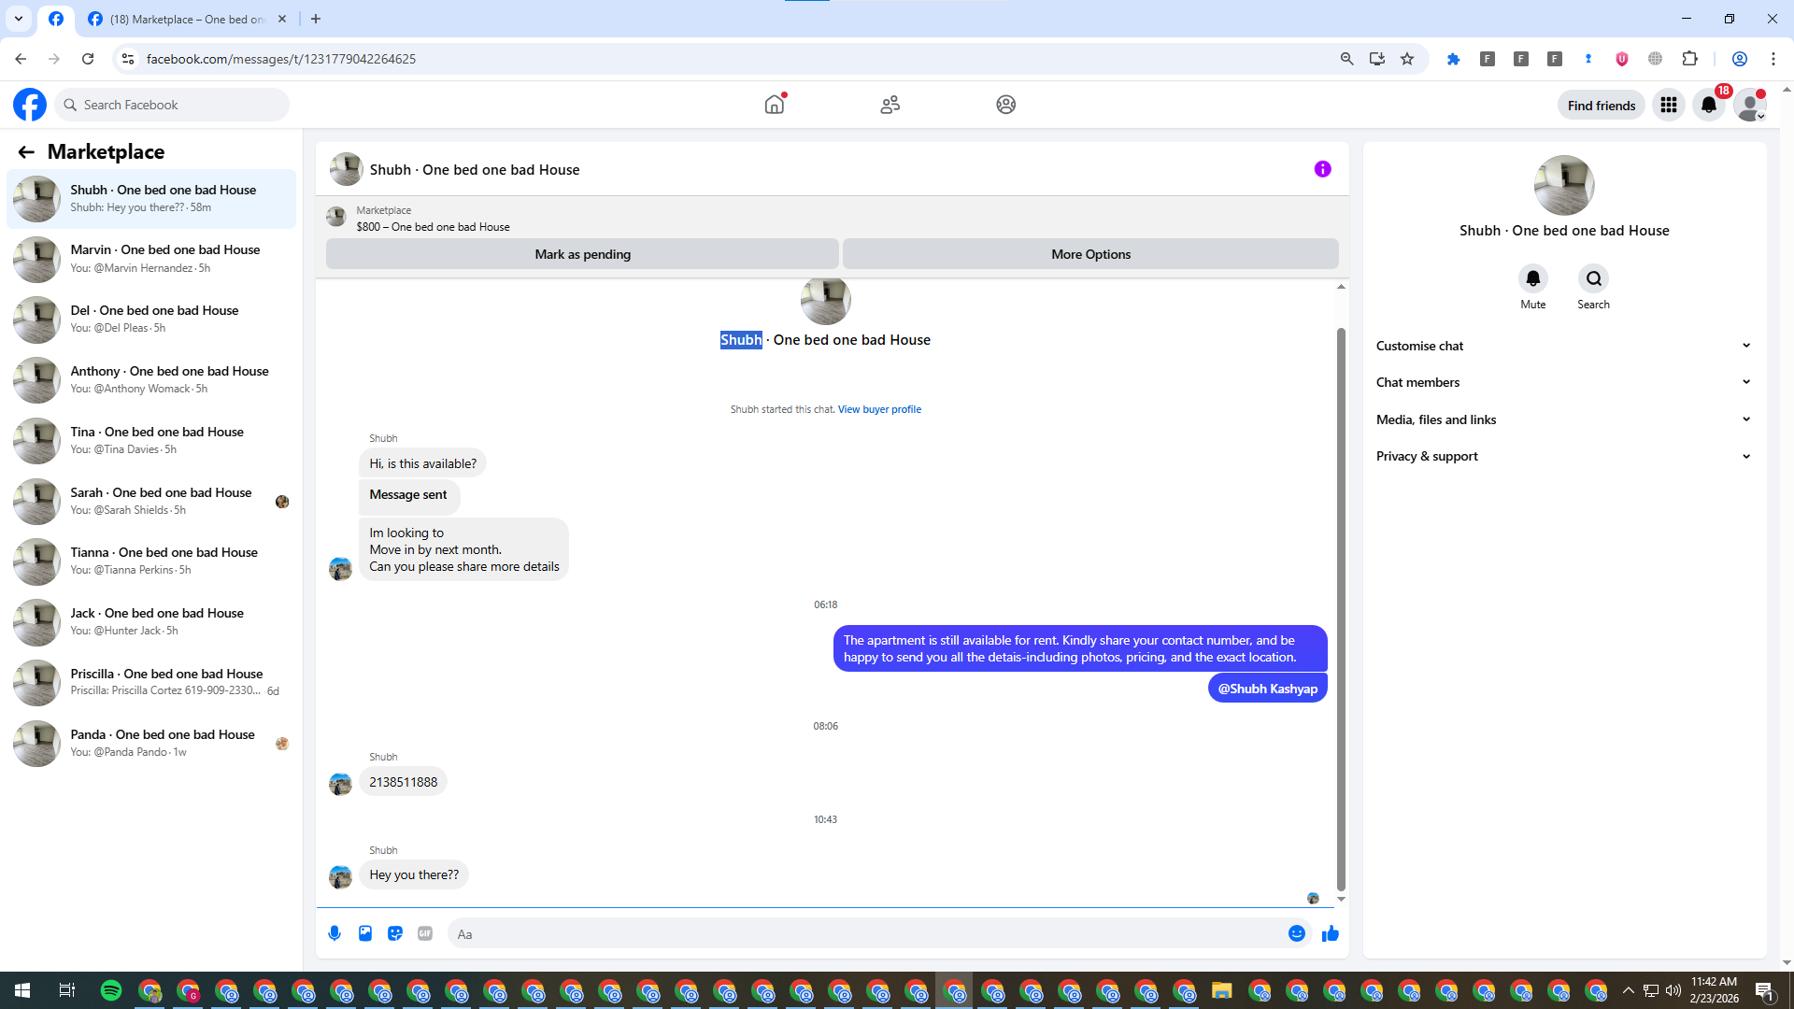Expand the Chat members section
Image resolution: width=1794 pixels, height=1009 pixels.
pos(1562,382)
